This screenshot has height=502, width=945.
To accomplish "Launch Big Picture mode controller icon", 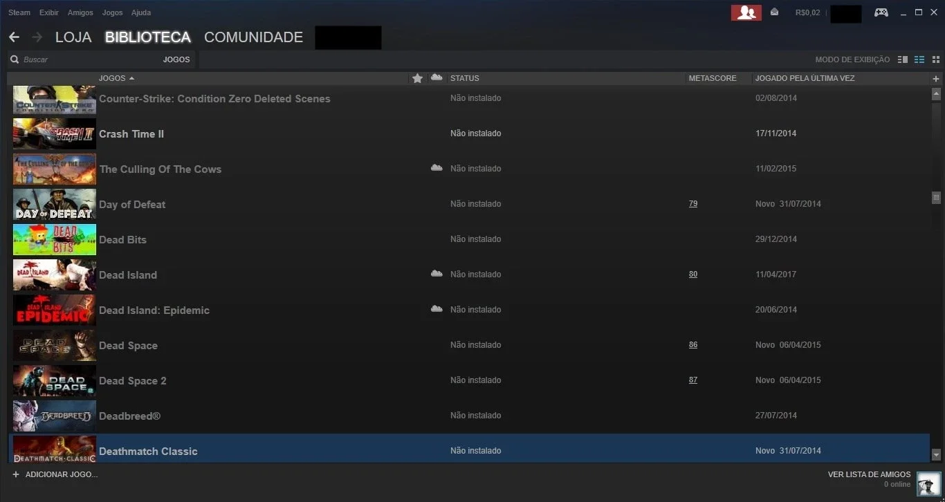I will point(881,12).
